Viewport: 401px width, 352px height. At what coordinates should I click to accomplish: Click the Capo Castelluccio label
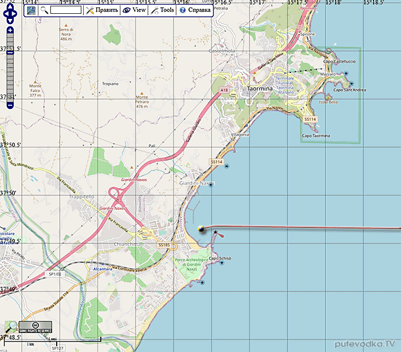click(339, 61)
